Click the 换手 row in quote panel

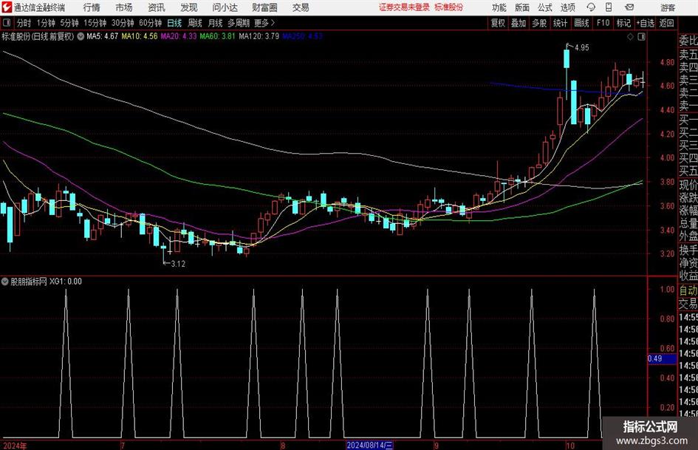[688, 250]
